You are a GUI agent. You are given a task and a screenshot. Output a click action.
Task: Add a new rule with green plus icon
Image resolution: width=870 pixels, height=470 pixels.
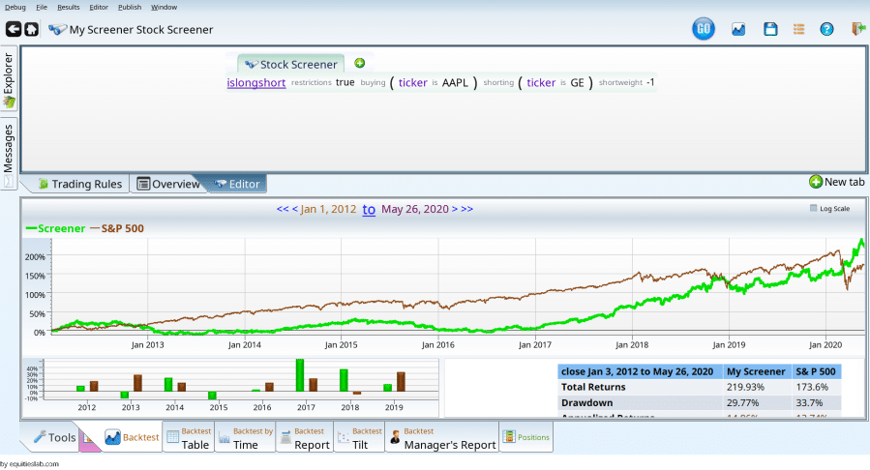tap(360, 63)
